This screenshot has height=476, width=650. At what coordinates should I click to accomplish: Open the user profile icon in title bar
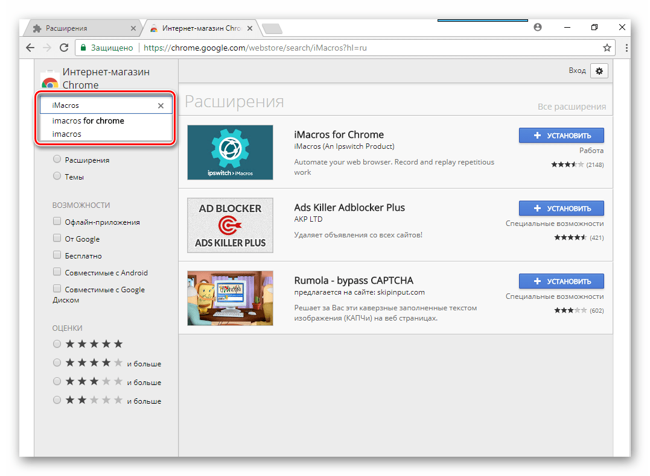[x=538, y=27]
